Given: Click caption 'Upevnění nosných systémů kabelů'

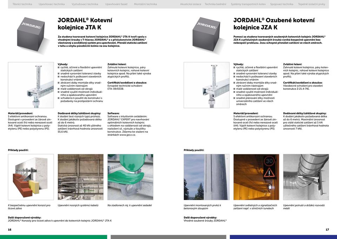Looking at the screenshot, I should [78, 205].
